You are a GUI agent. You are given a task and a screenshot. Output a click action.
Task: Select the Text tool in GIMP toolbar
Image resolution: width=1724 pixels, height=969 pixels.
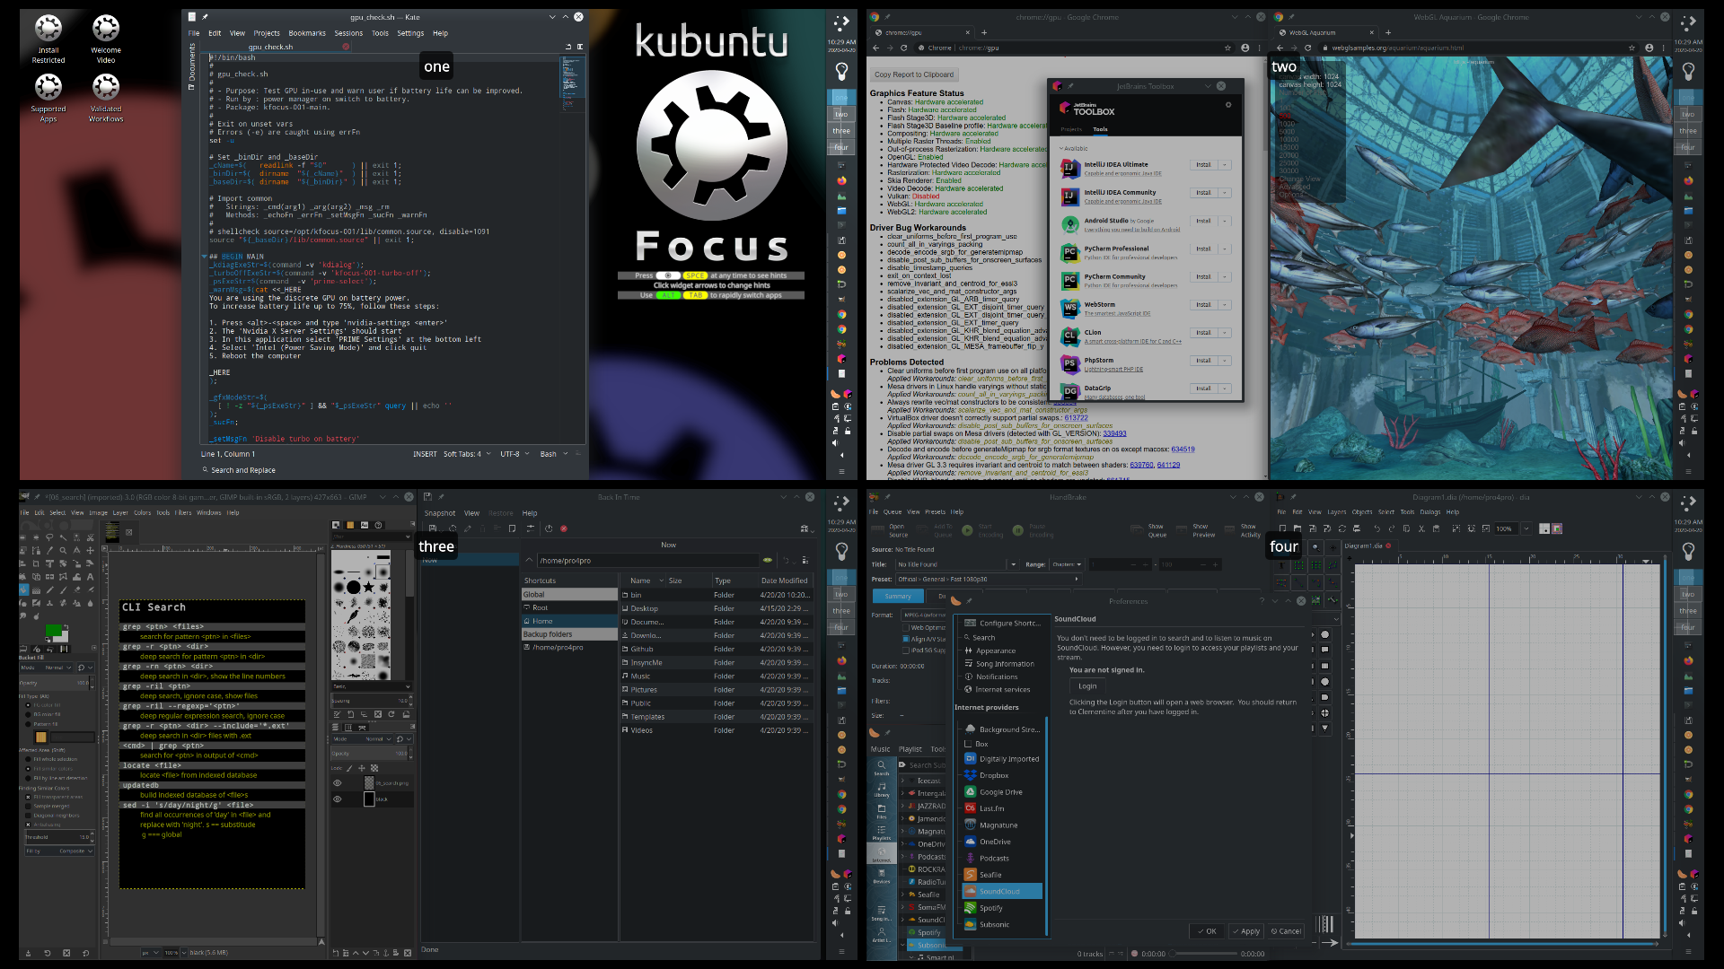click(x=92, y=576)
